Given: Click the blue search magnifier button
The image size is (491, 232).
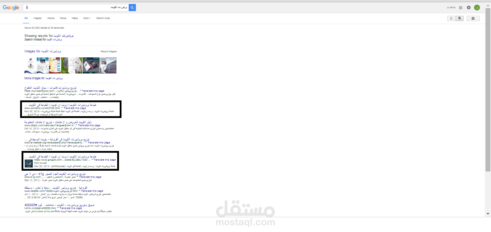Looking at the screenshot, I should coord(132,8).
